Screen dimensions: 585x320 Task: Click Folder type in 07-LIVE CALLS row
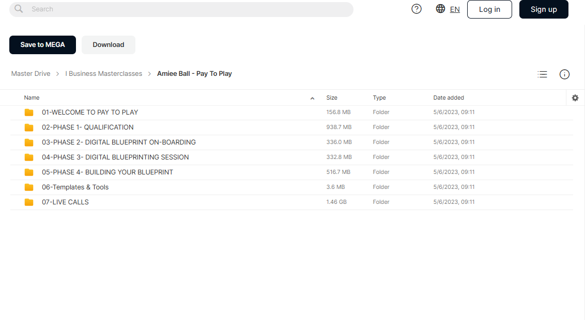click(x=381, y=202)
